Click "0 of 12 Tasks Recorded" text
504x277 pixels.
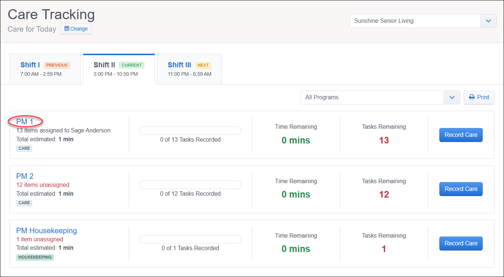pos(190,194)
